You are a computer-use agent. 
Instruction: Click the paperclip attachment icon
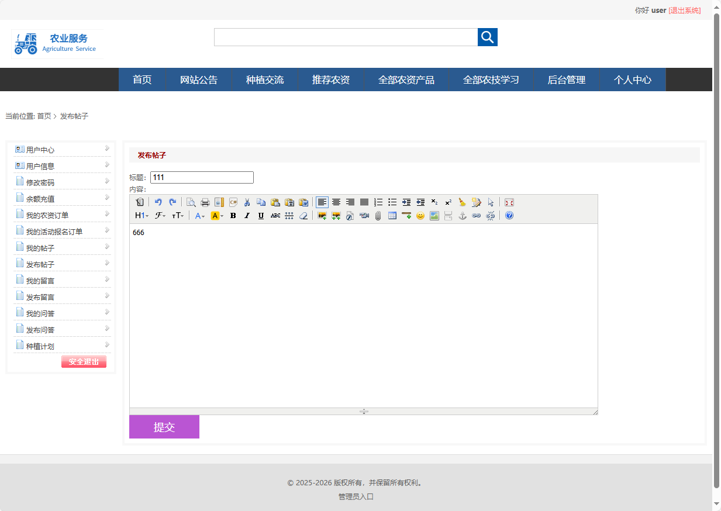(x=378, y=216)
